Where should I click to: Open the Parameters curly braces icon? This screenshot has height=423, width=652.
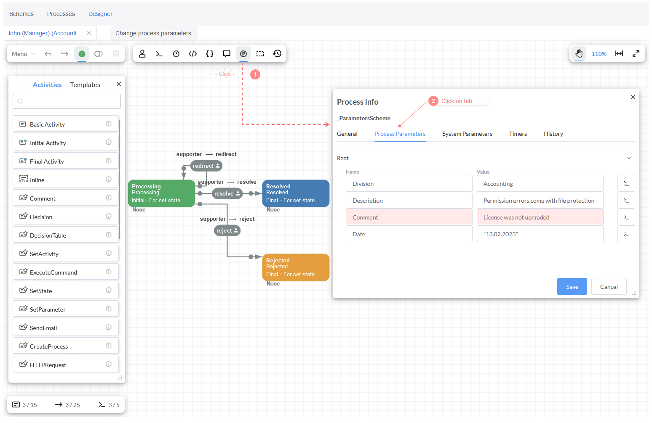click(210, 54)
